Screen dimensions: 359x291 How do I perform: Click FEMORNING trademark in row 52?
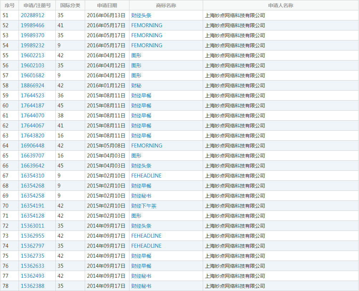tap(147, 25)
